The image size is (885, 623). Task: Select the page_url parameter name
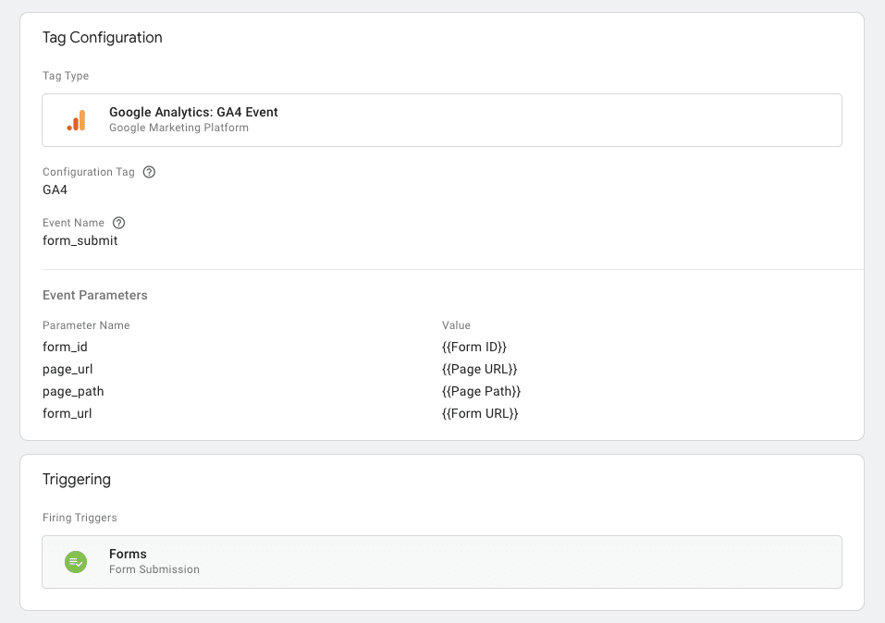(x=68, y=370)
